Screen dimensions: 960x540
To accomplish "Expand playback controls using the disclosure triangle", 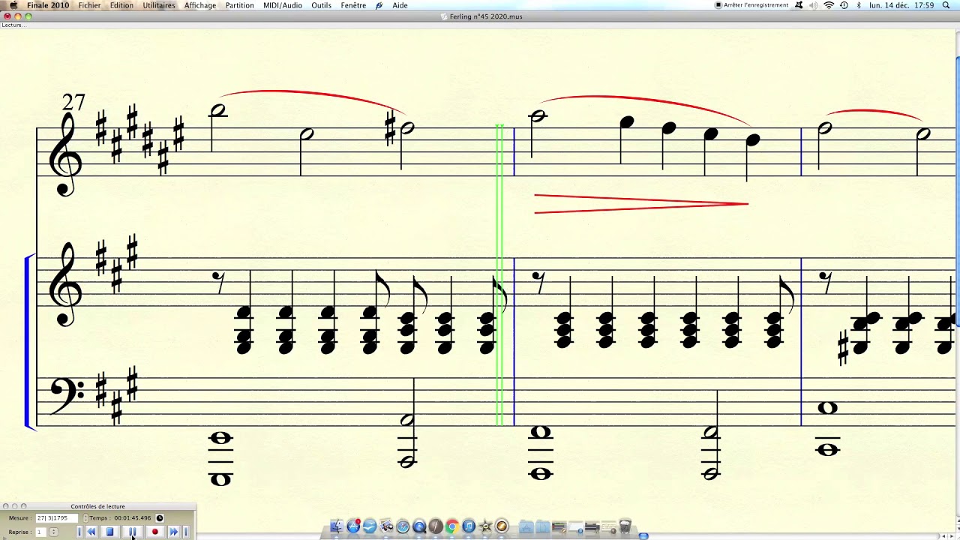I will coord(4,538).
